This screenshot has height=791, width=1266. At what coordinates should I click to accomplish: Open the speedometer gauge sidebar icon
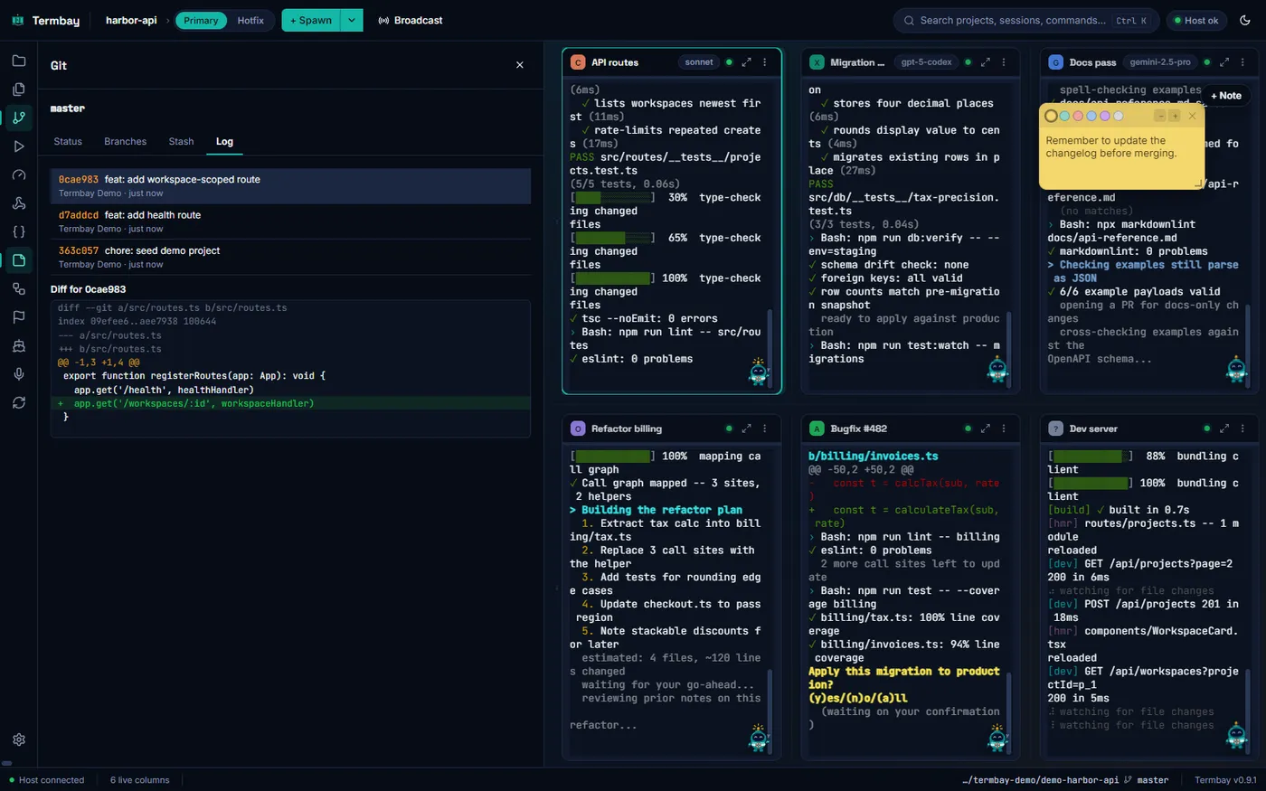(19, 174)
